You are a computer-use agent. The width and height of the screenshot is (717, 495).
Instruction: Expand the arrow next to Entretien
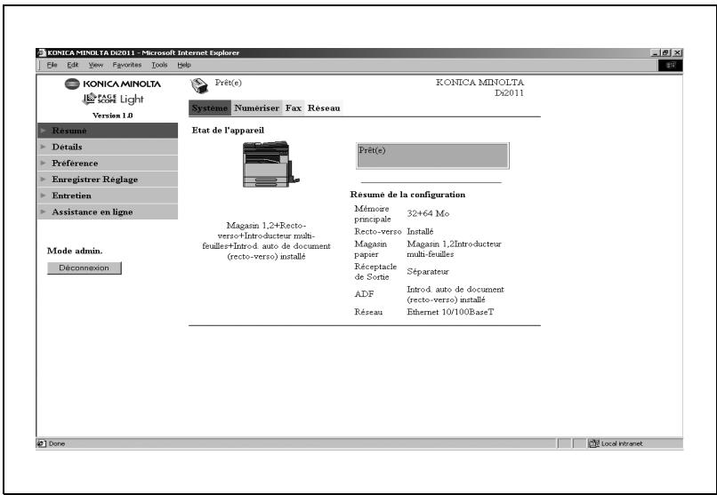coord(44,196)
